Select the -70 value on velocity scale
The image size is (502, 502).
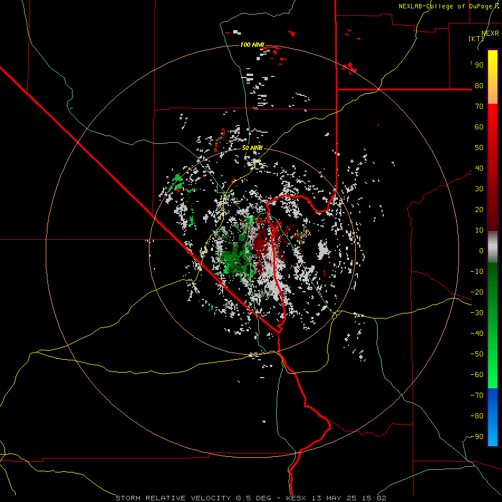477,395
